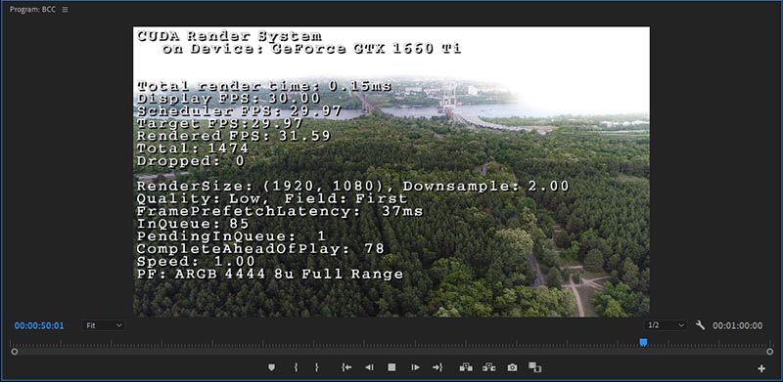Click the left zoom scrollbar handle
This screenshot has height=382, width=783.
pyautogui.click(x=15, y=352)
